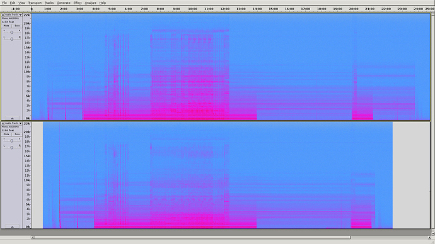Open the Analyze menu
The image size is (435, 244).
click(x=90, y=3)
